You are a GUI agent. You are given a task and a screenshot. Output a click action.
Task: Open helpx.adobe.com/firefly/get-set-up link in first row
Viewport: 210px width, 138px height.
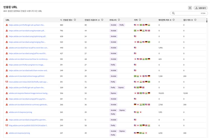click(x=27, y=25)
